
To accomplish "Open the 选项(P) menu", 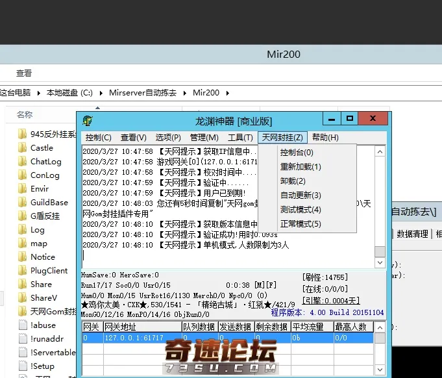I will pyautogui.click(x=168, y=138).
